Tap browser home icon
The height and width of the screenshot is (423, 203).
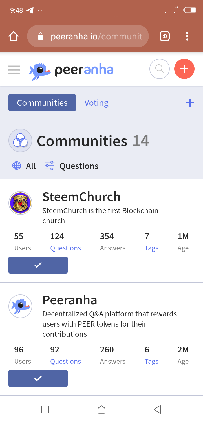click(x=14, y=36)
